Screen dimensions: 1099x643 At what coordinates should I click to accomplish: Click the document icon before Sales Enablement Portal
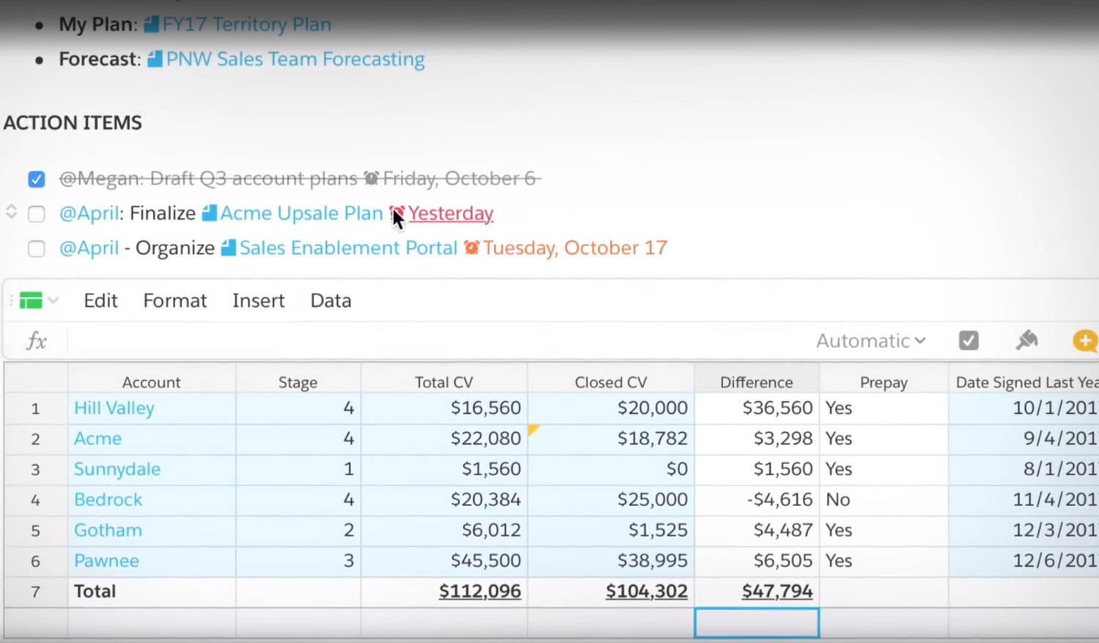click(229, 248)
